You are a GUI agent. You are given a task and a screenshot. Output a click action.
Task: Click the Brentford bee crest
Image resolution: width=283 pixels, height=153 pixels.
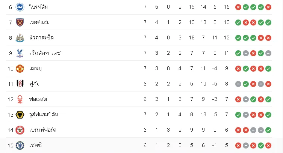point(20,130)
